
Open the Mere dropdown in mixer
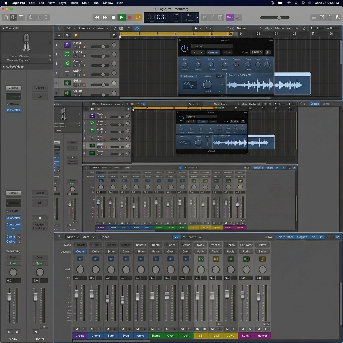pos(88,237)
